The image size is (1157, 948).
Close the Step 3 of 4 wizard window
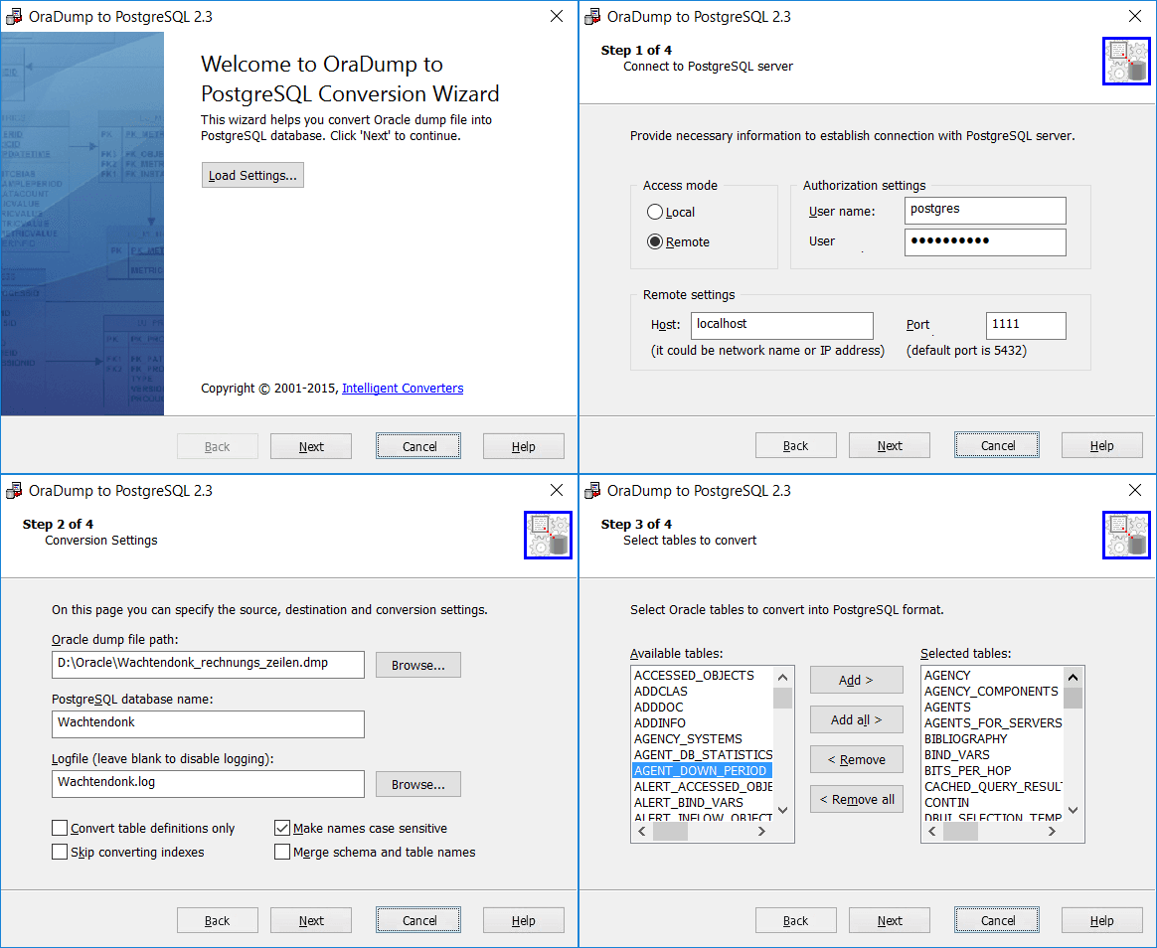pyautogui.click(x=1135, y=490)
